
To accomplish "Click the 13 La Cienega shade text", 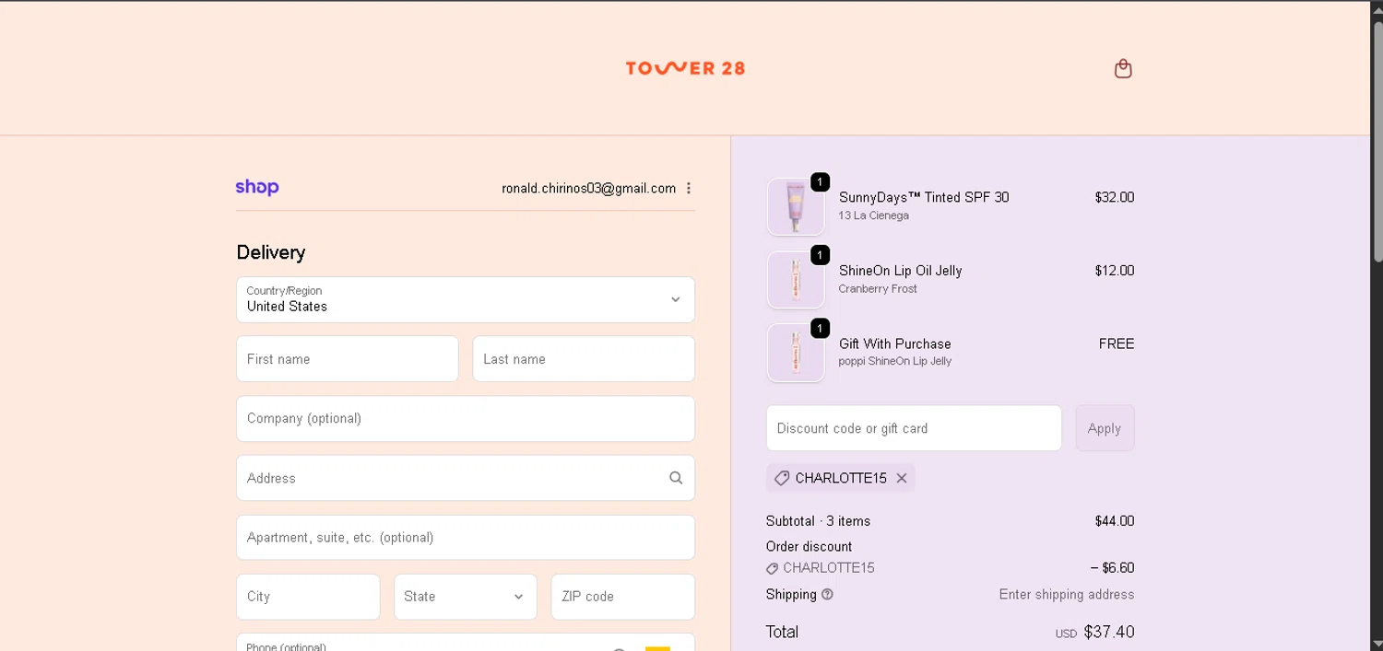I will point(874,215).
